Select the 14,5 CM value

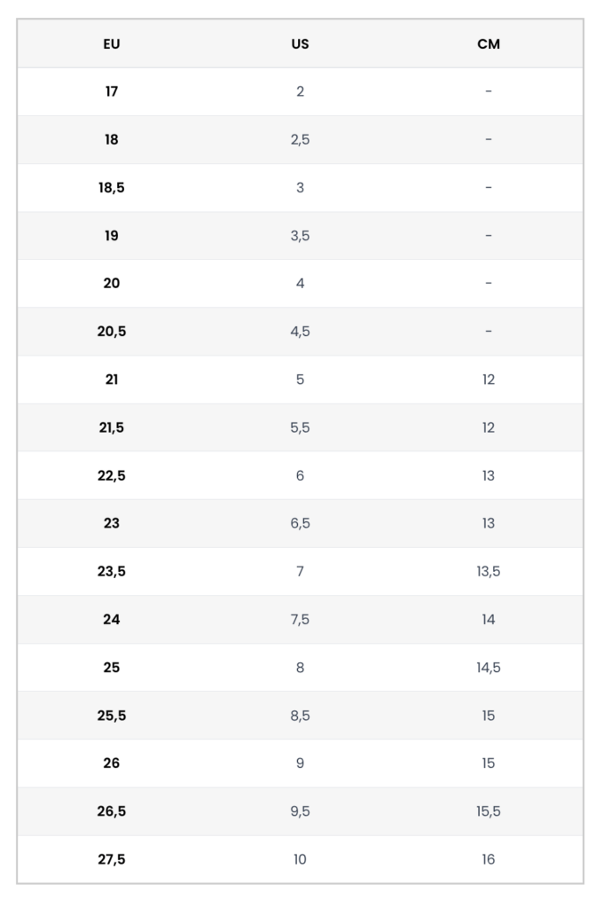click(489, 667)
